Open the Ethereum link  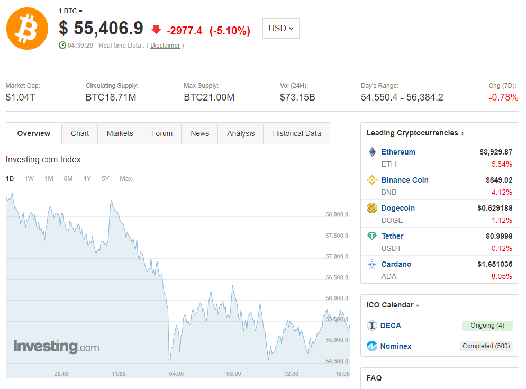[x=398, y=152]
